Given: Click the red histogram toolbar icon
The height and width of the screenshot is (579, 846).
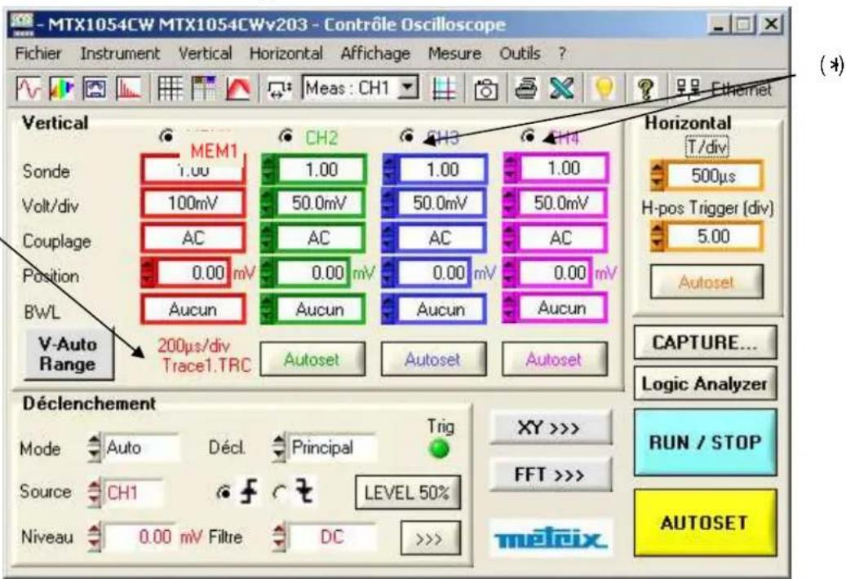Looking at the screenshot, I should tap(128, 89).
